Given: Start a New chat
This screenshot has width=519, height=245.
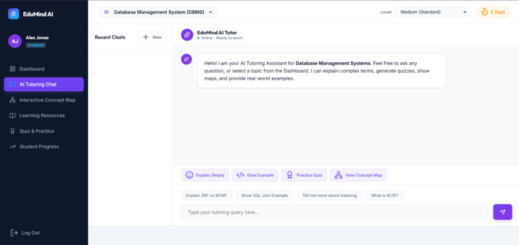Looking at the screenshot, I should click(x=151, y=37).
